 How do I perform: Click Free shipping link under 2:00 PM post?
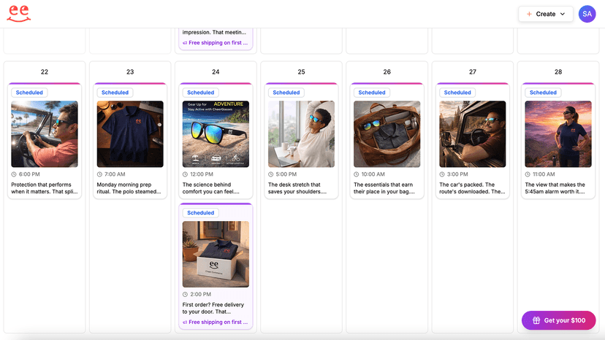[218, 322]
